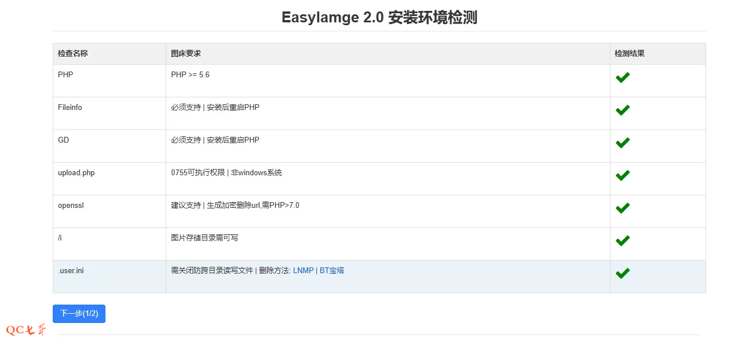Click the upload.php result checkmark
The width and height of the screenshot is (756, 343).
tap(622, 175)
